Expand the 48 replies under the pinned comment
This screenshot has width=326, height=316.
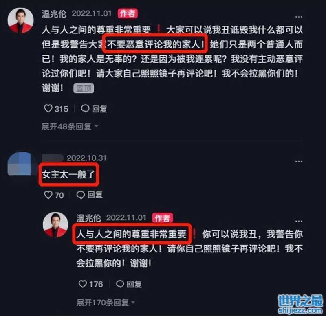[70, 126]
